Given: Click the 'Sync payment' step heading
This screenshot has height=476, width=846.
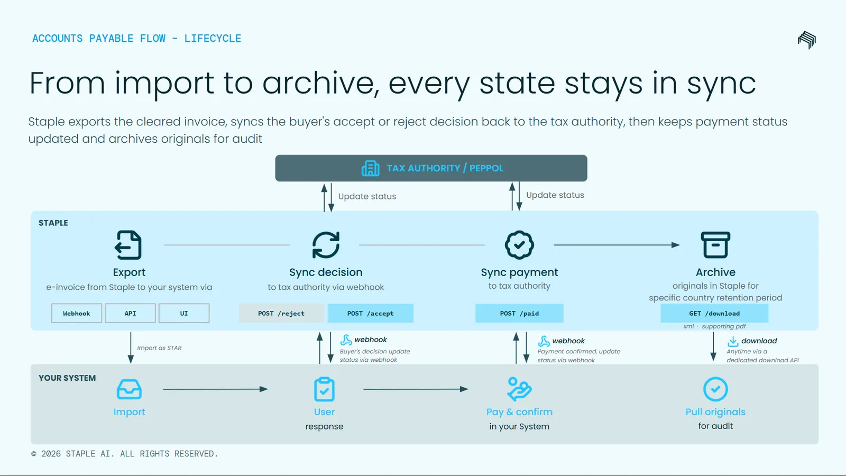Looking at the screenshot, I should click(x=519, y=272).
